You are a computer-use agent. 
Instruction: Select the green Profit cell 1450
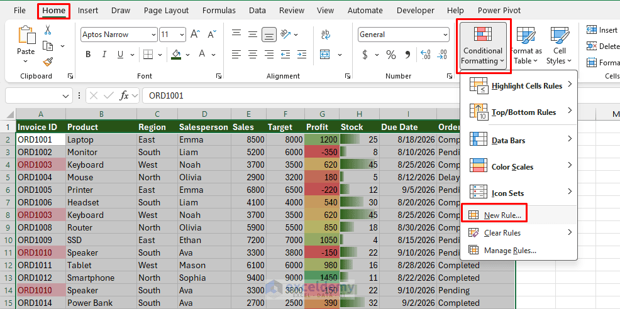click(322, 278)
